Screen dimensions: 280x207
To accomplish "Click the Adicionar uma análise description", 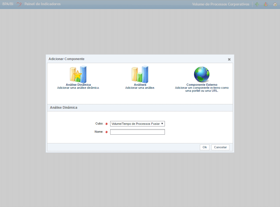I will click(x=140, y=88).
